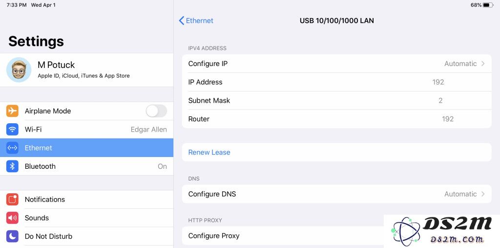
Task: Open Configure IP options chevron
Action: click(483, 64)
